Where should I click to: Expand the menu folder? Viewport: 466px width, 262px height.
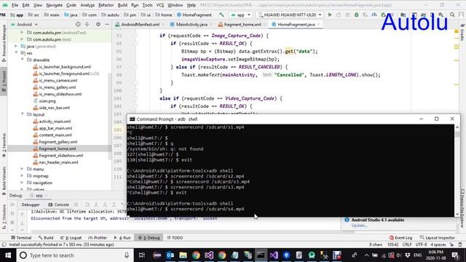pos(23,169)
